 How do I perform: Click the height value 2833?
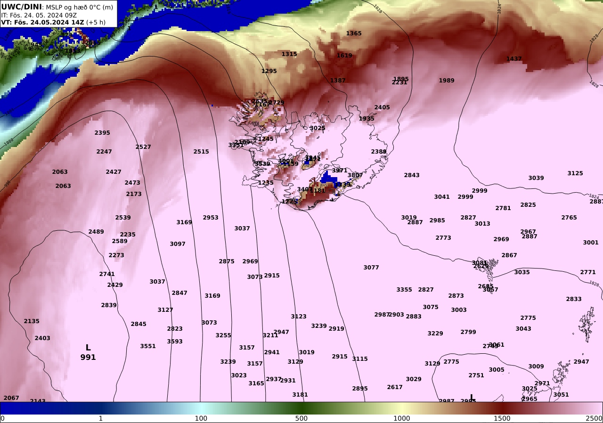574,299
